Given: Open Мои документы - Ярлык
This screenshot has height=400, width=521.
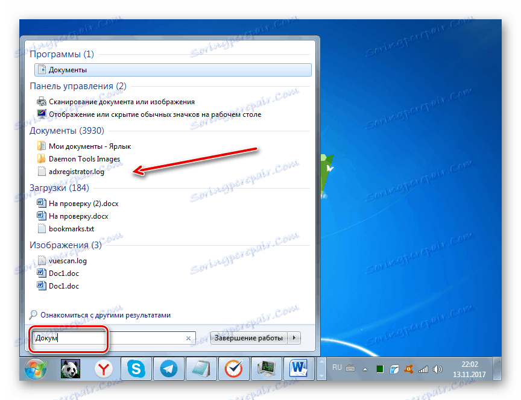Looking at the screenshot, I should pyautogui.click(x=90, y=146).
